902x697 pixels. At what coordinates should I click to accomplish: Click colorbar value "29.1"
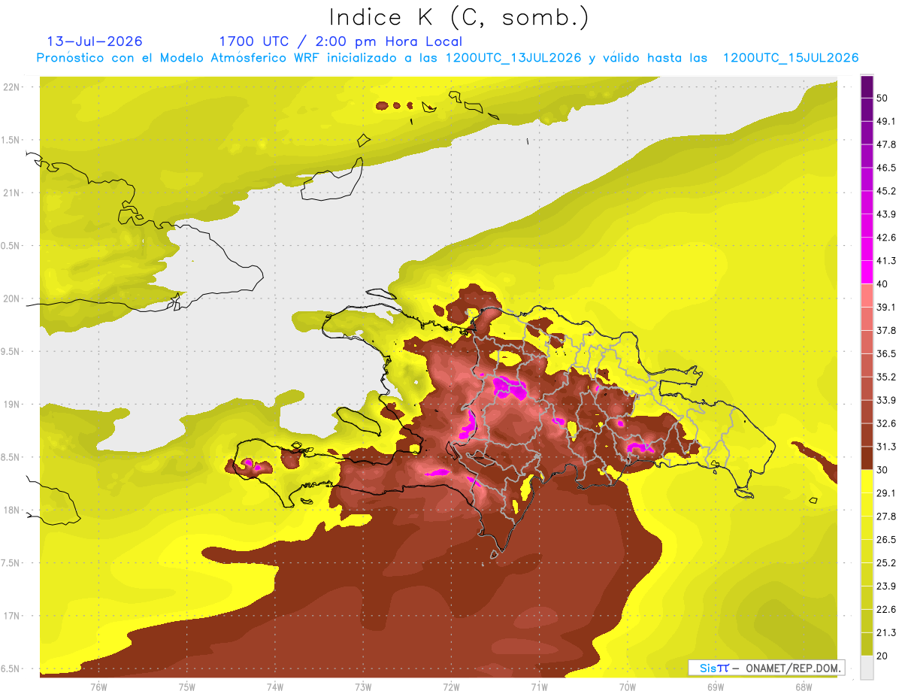(886, 492)
